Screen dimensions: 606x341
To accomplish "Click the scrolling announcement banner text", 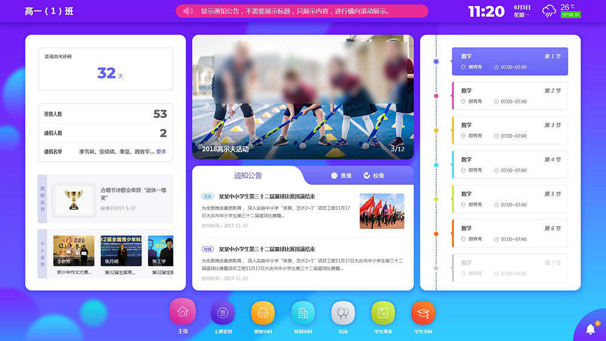I will (295, 11).
